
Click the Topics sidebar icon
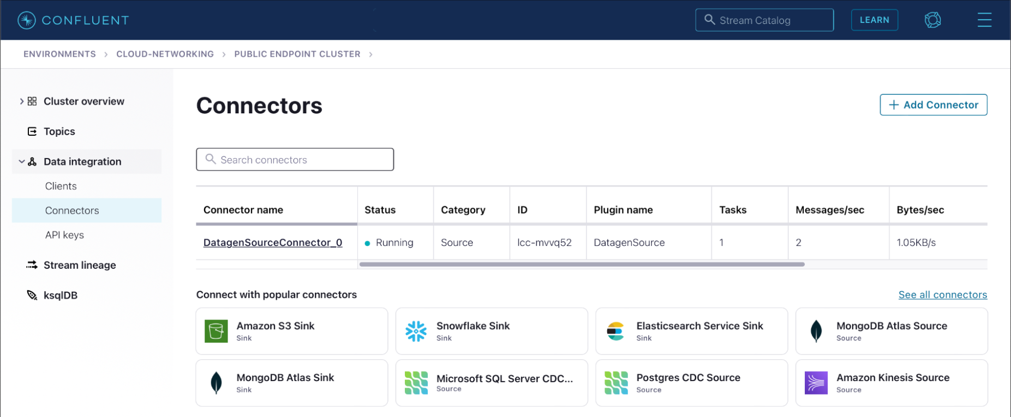pyautogui.click(x=32, y=131)
